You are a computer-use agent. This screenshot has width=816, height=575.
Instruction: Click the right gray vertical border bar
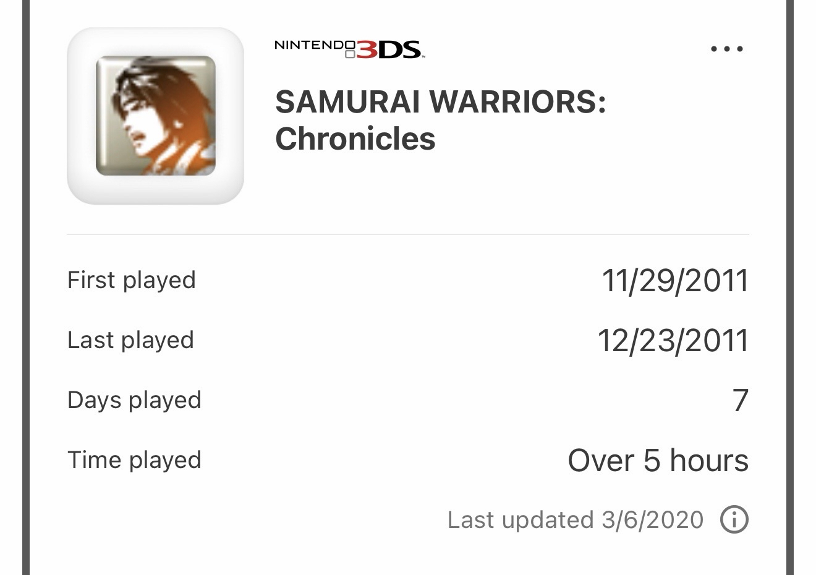(790, 287)
